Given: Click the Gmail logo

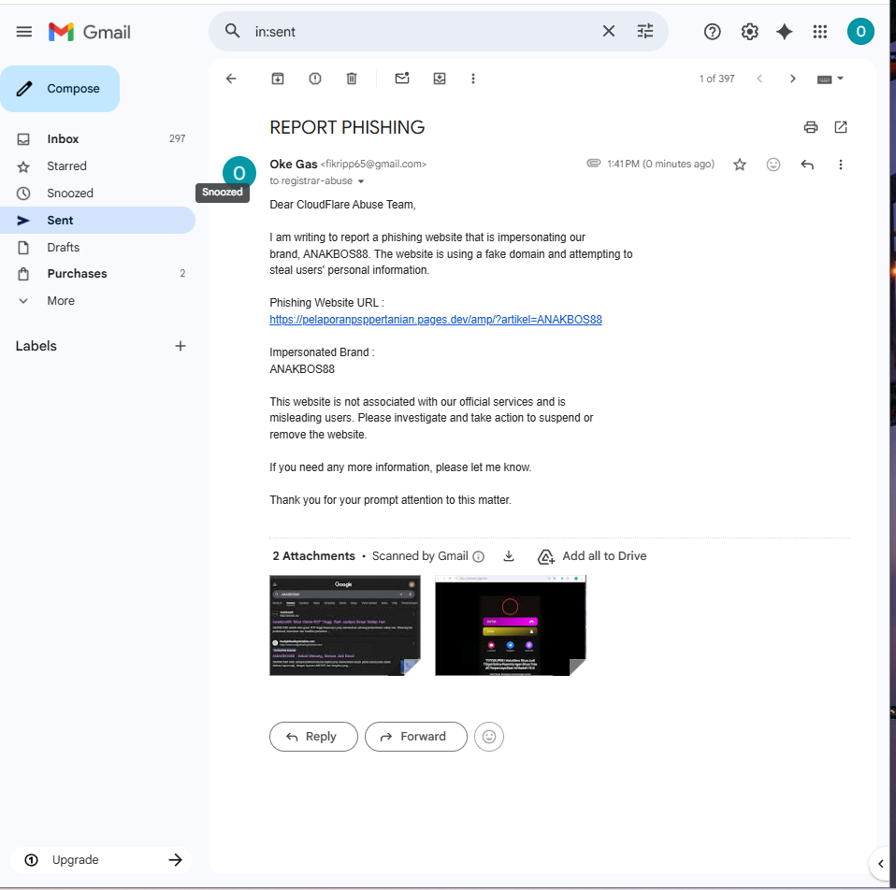Looking at the screenshot, I should [x=90, y=32].
